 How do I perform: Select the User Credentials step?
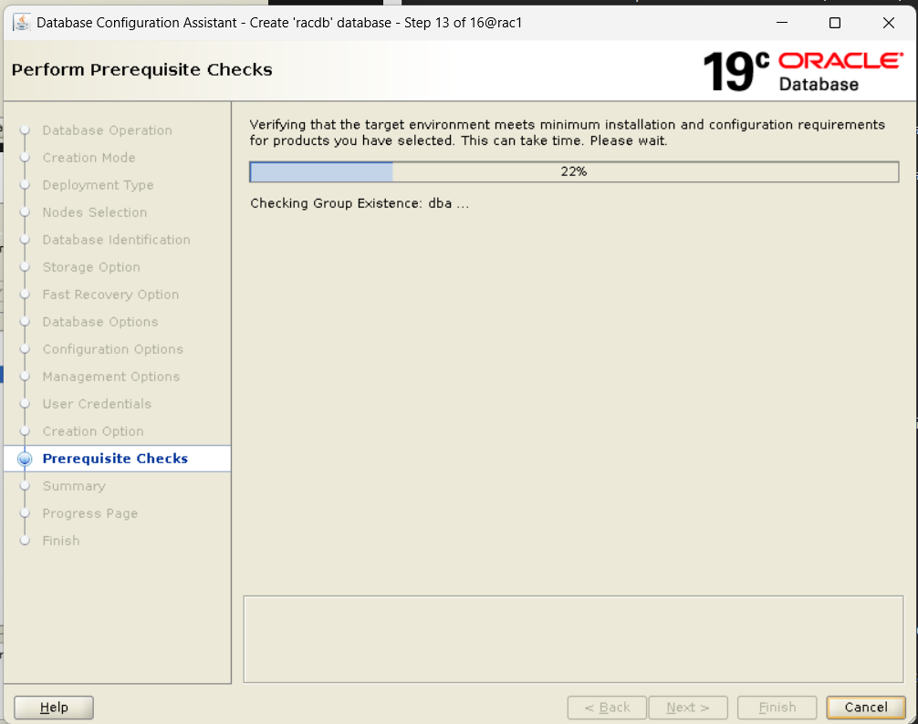(x=97, y=404)
